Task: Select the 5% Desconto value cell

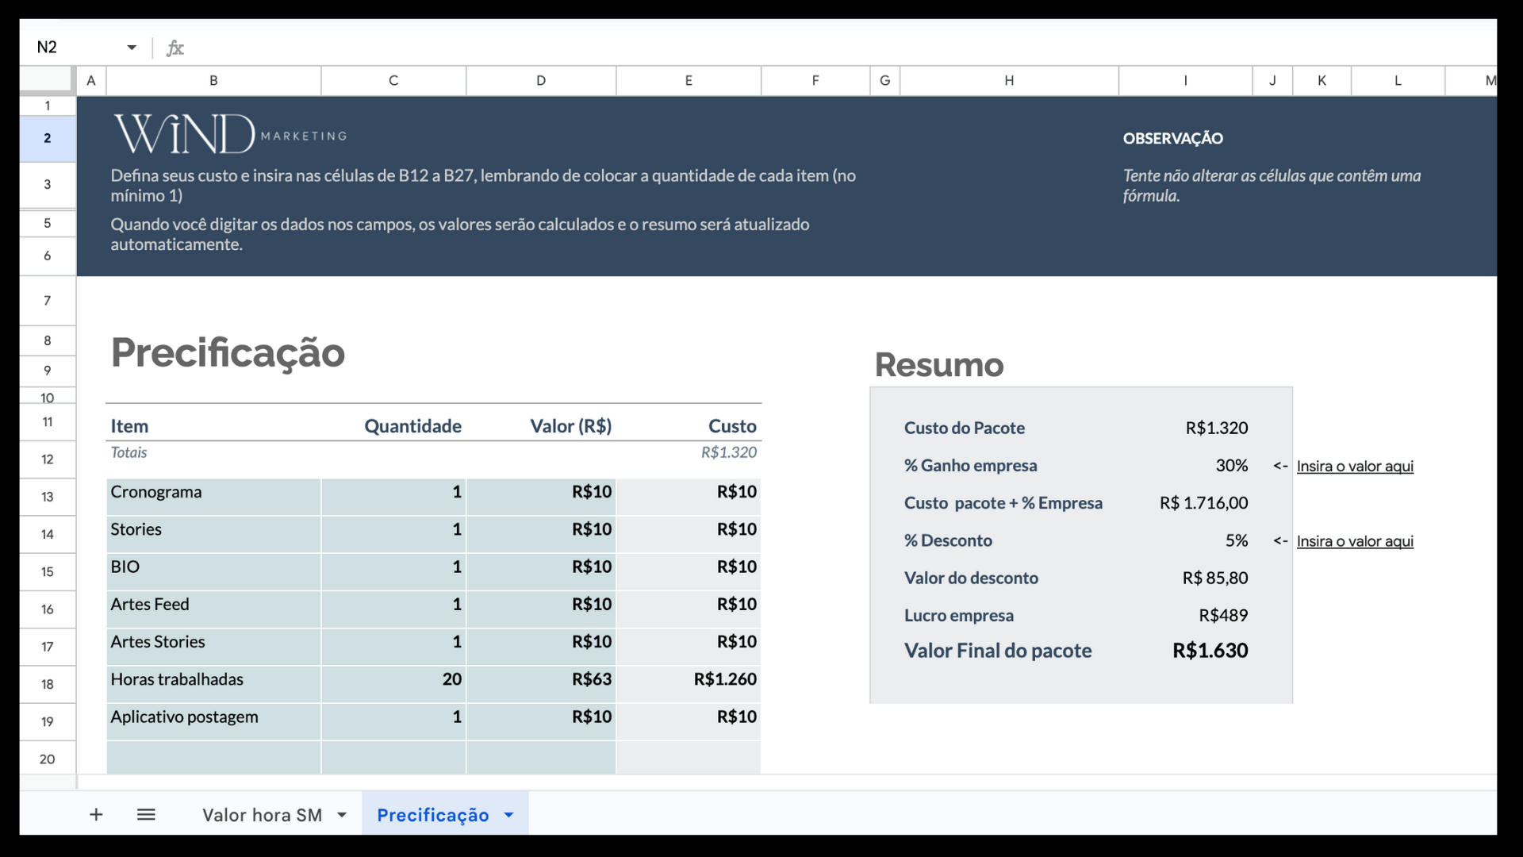Action: click(x=1235, y=540)
